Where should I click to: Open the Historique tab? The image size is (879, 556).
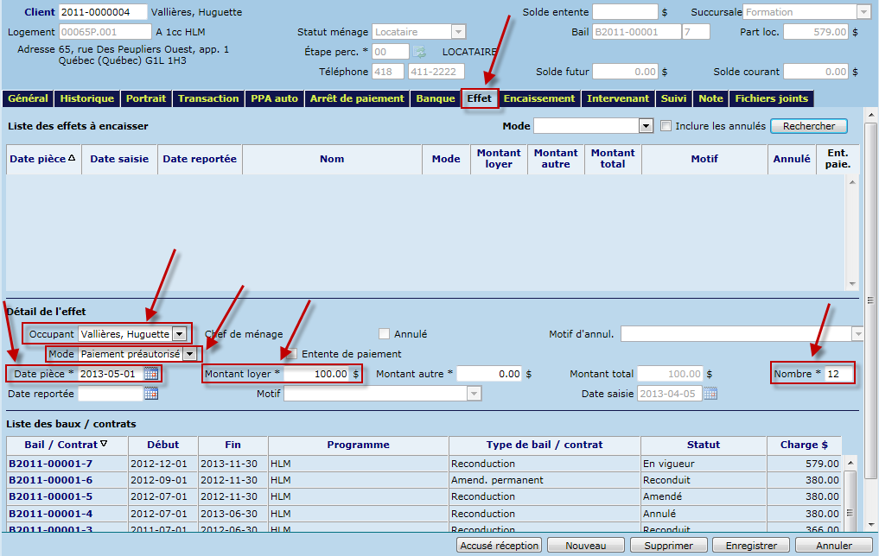coord(86,98)
